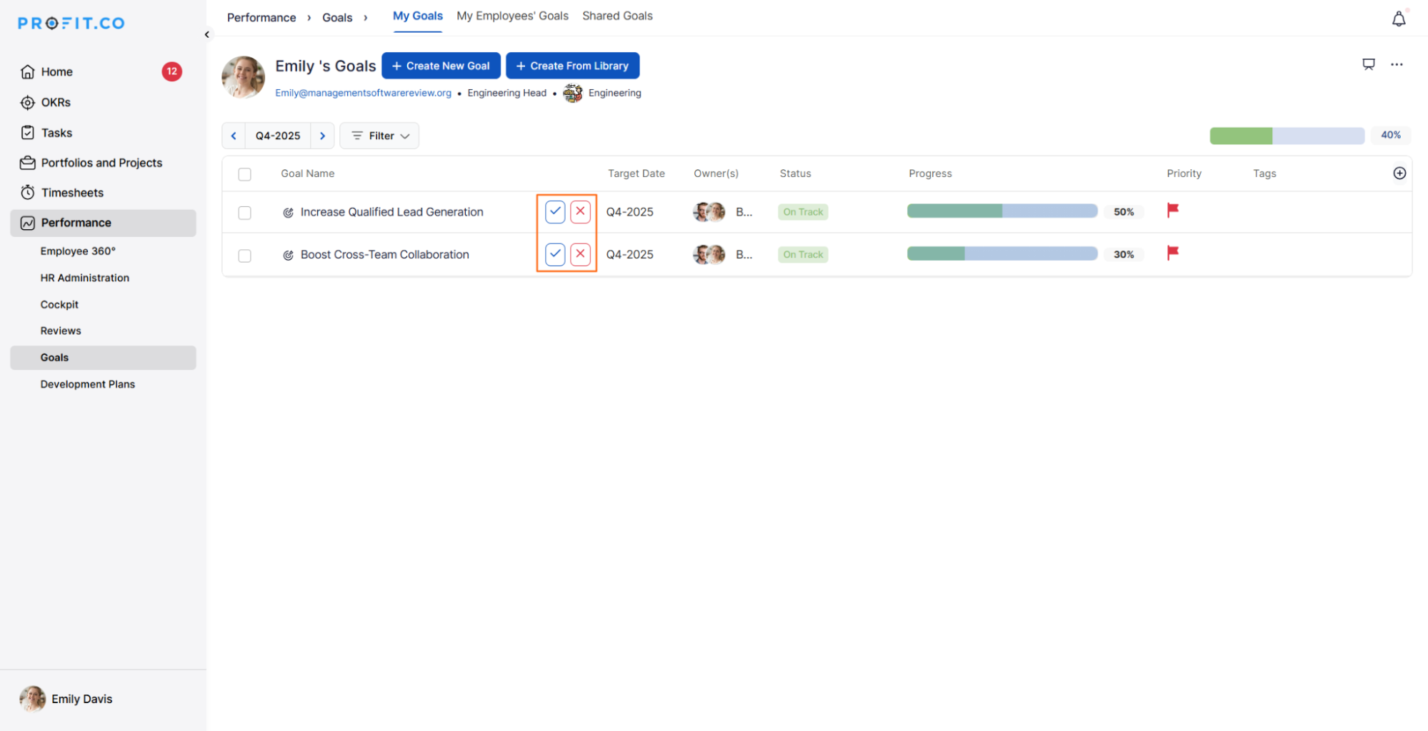Open the Q4-2025 period selector

278,136
